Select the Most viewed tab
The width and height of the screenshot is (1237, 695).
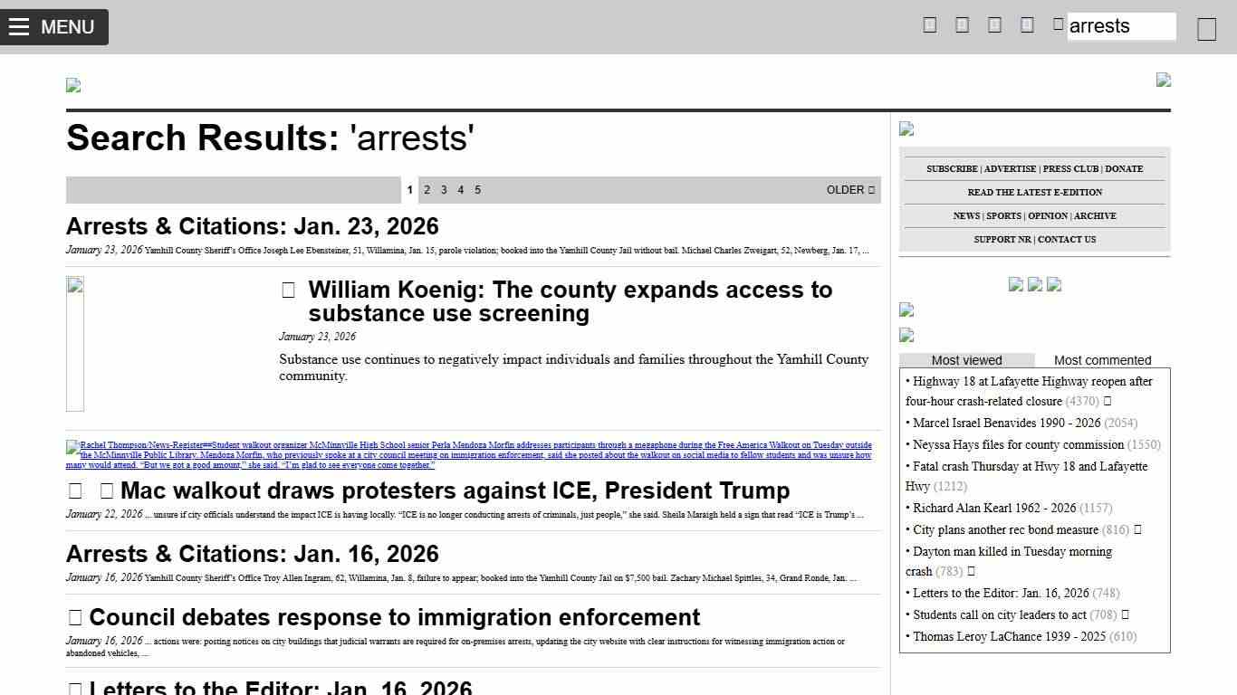(966, 360)
